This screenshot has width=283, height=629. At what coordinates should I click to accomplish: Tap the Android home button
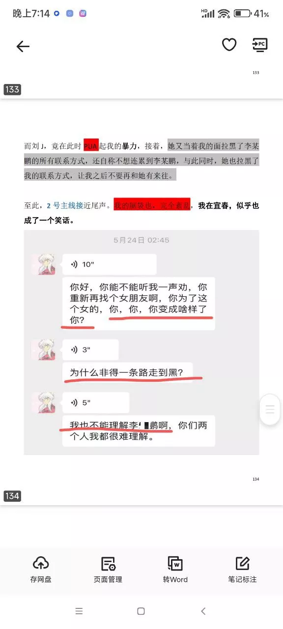tap(141, 611)
